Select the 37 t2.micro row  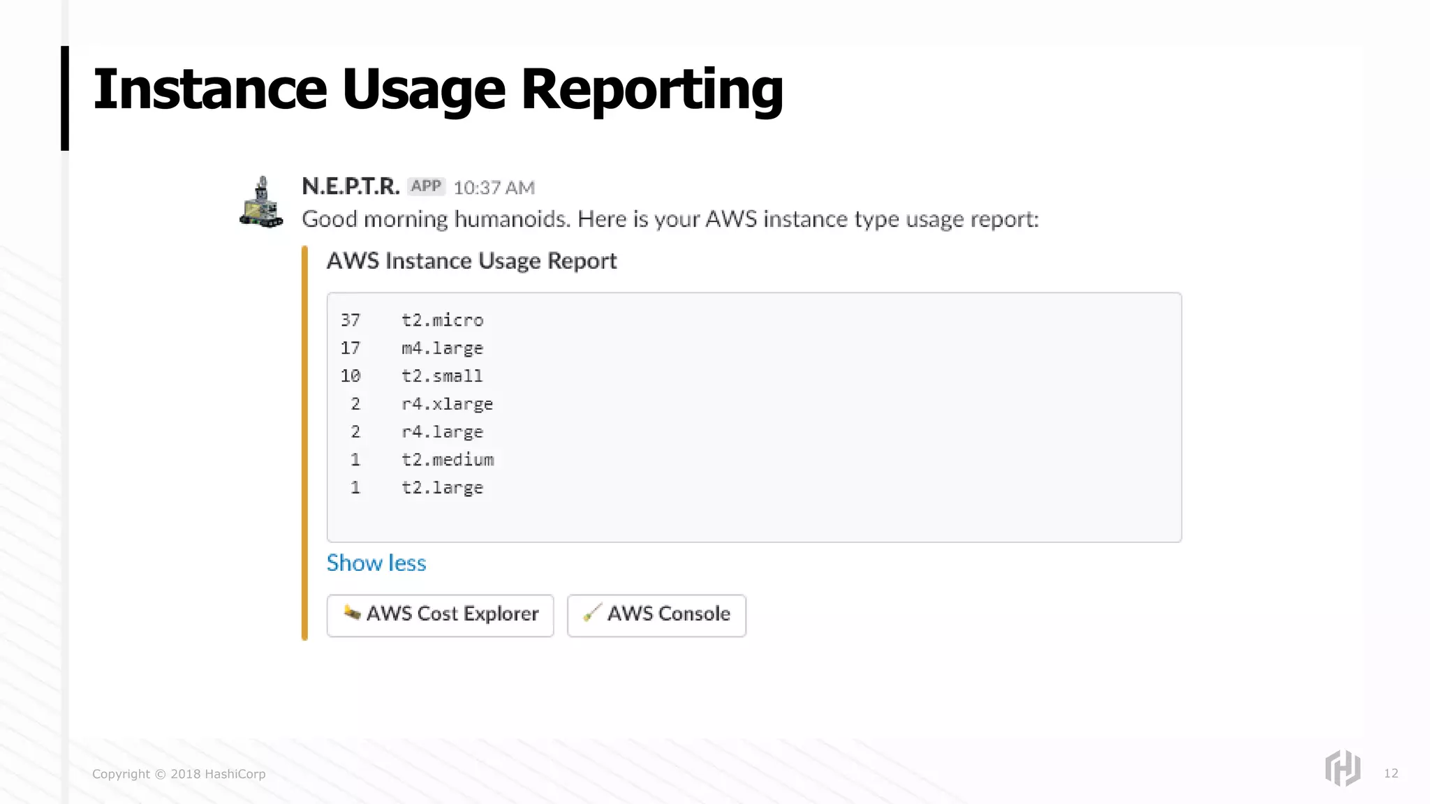tap(412, 320)
